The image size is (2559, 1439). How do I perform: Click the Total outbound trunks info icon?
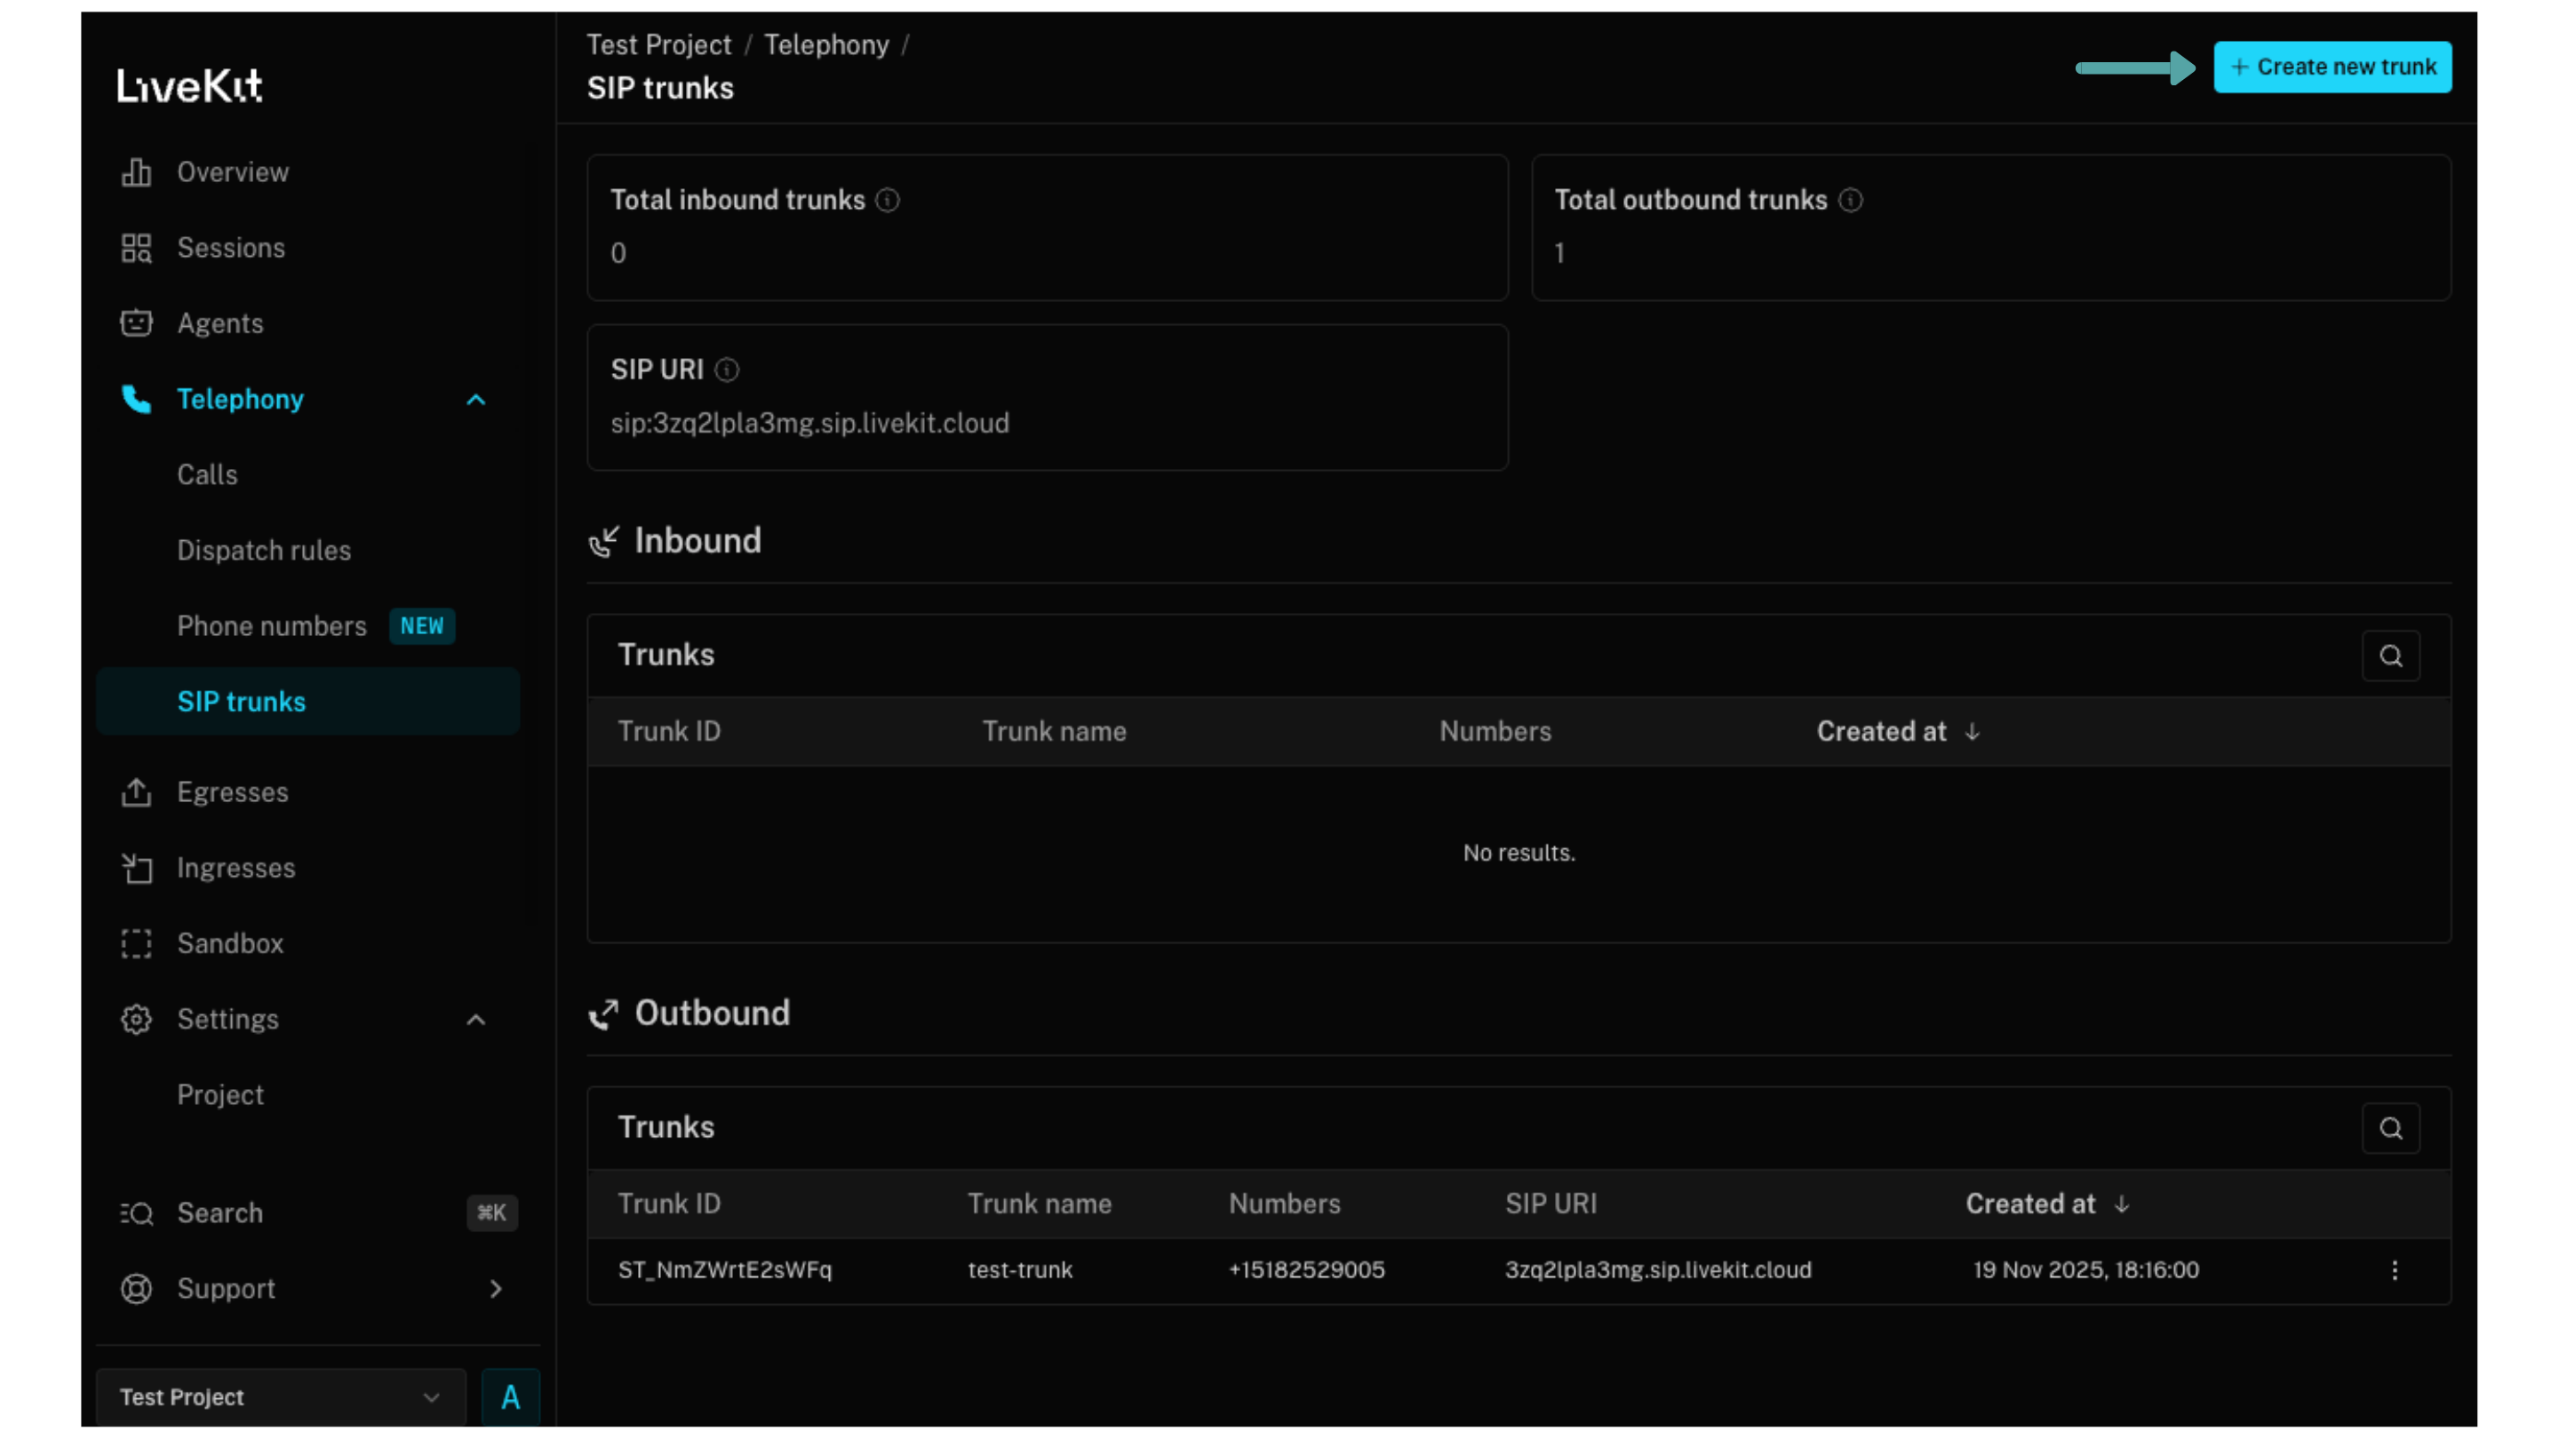point(1850,201)
